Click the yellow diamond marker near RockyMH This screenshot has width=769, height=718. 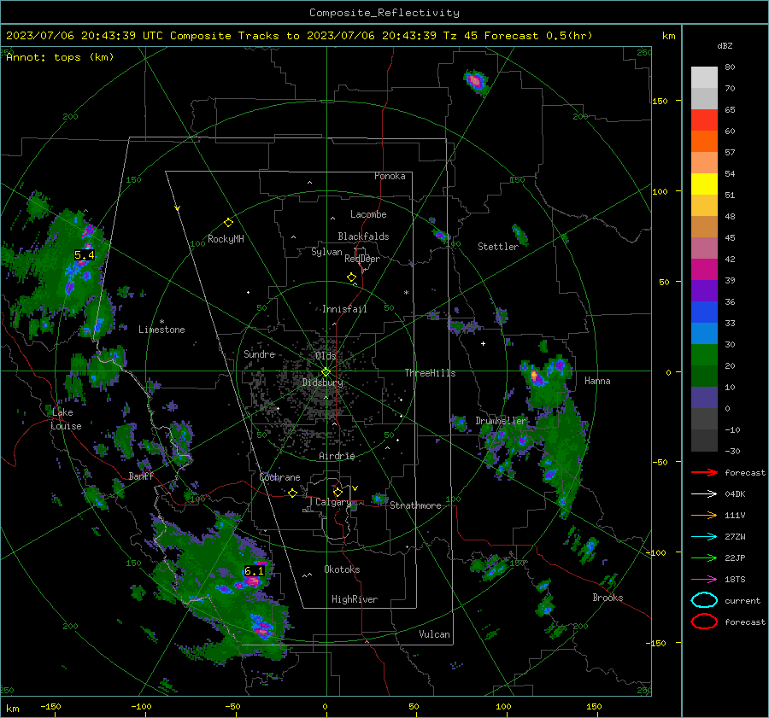[x=228, y=223]
